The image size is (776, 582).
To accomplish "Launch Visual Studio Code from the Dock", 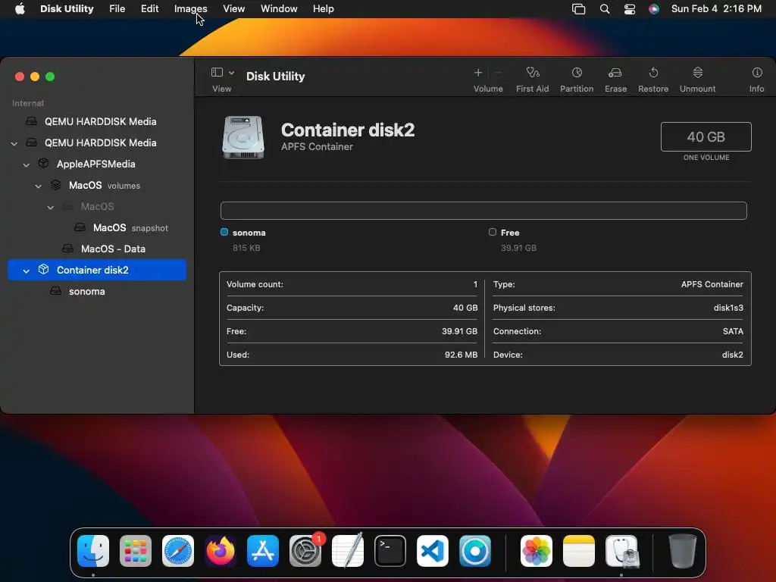I will click(x=433, y=551).
